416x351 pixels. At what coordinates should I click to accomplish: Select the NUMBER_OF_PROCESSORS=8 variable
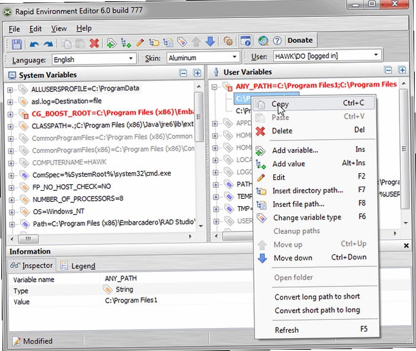78,199
